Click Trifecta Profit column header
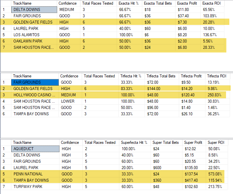233x194 pixels. click(x=192, y=76)
